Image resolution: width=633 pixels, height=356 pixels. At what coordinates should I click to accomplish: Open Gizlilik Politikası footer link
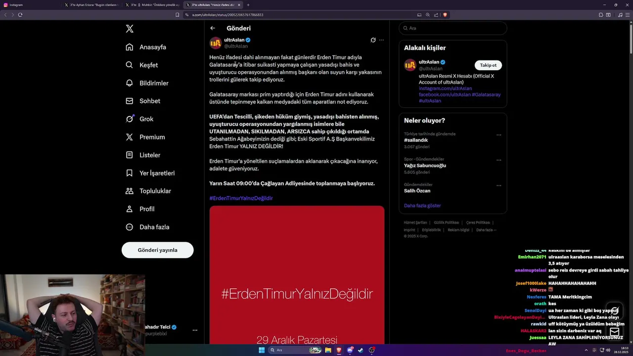(x=446, y=222)
